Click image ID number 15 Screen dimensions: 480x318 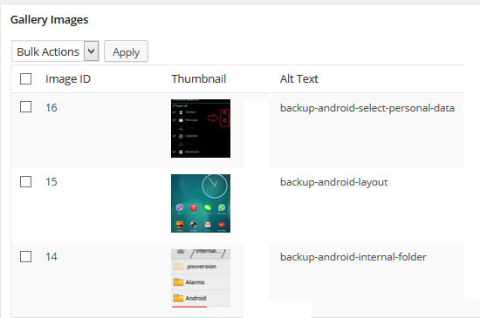pos(51,182)
